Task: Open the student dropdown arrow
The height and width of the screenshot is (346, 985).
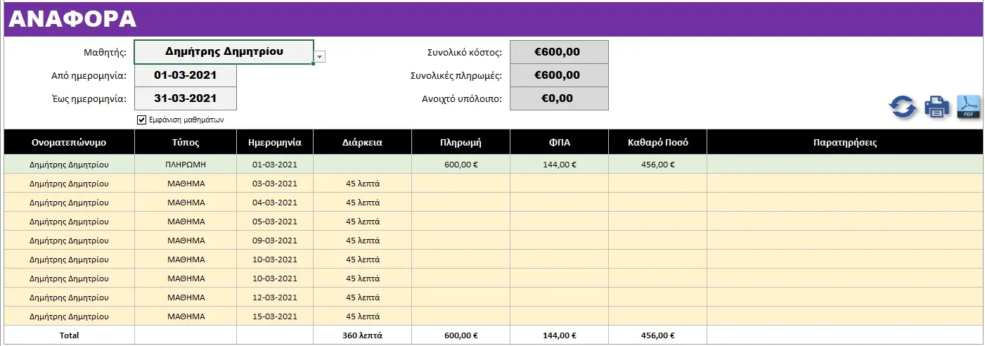Action: 320,57
